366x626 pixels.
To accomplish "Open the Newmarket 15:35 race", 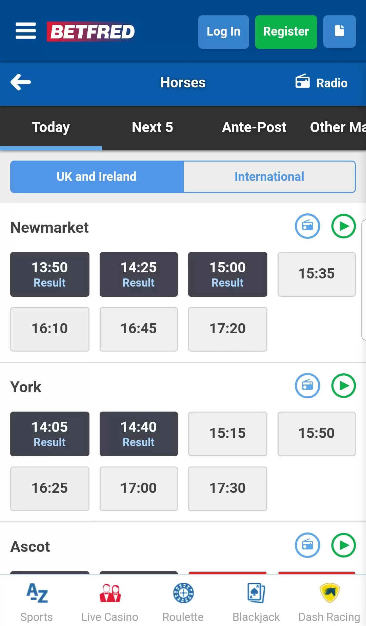I will click(x=317, y=274).
